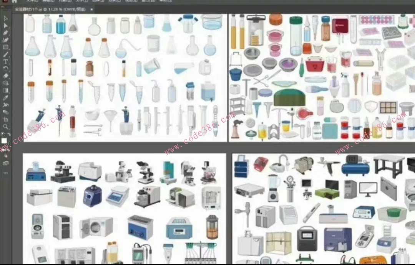
Task: Close the document tab with X
Action: [x=91, y=10]
